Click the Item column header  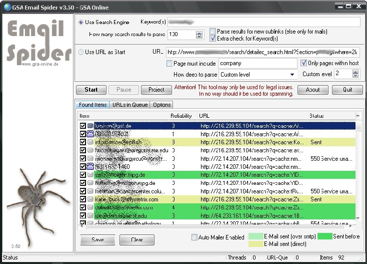[x=123, y=116]
